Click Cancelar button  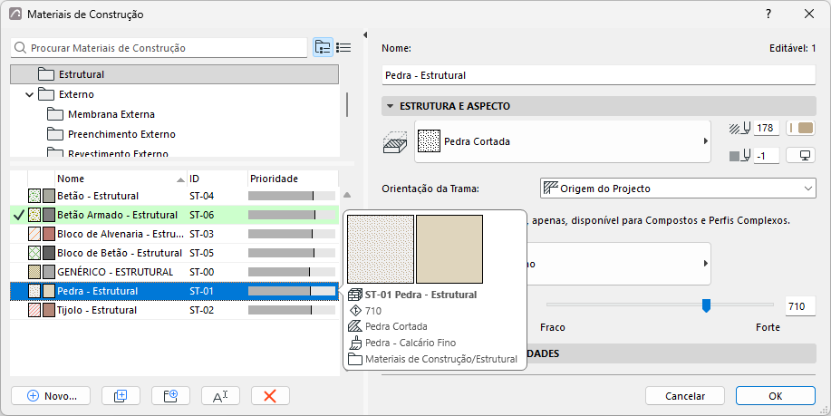pyautogui.click(x=685, y=396)
